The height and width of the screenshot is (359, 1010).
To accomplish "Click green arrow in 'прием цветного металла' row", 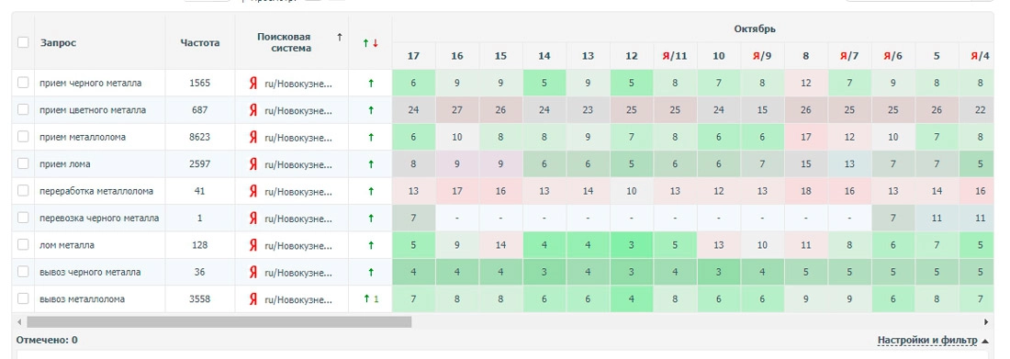I will [370, 110].
